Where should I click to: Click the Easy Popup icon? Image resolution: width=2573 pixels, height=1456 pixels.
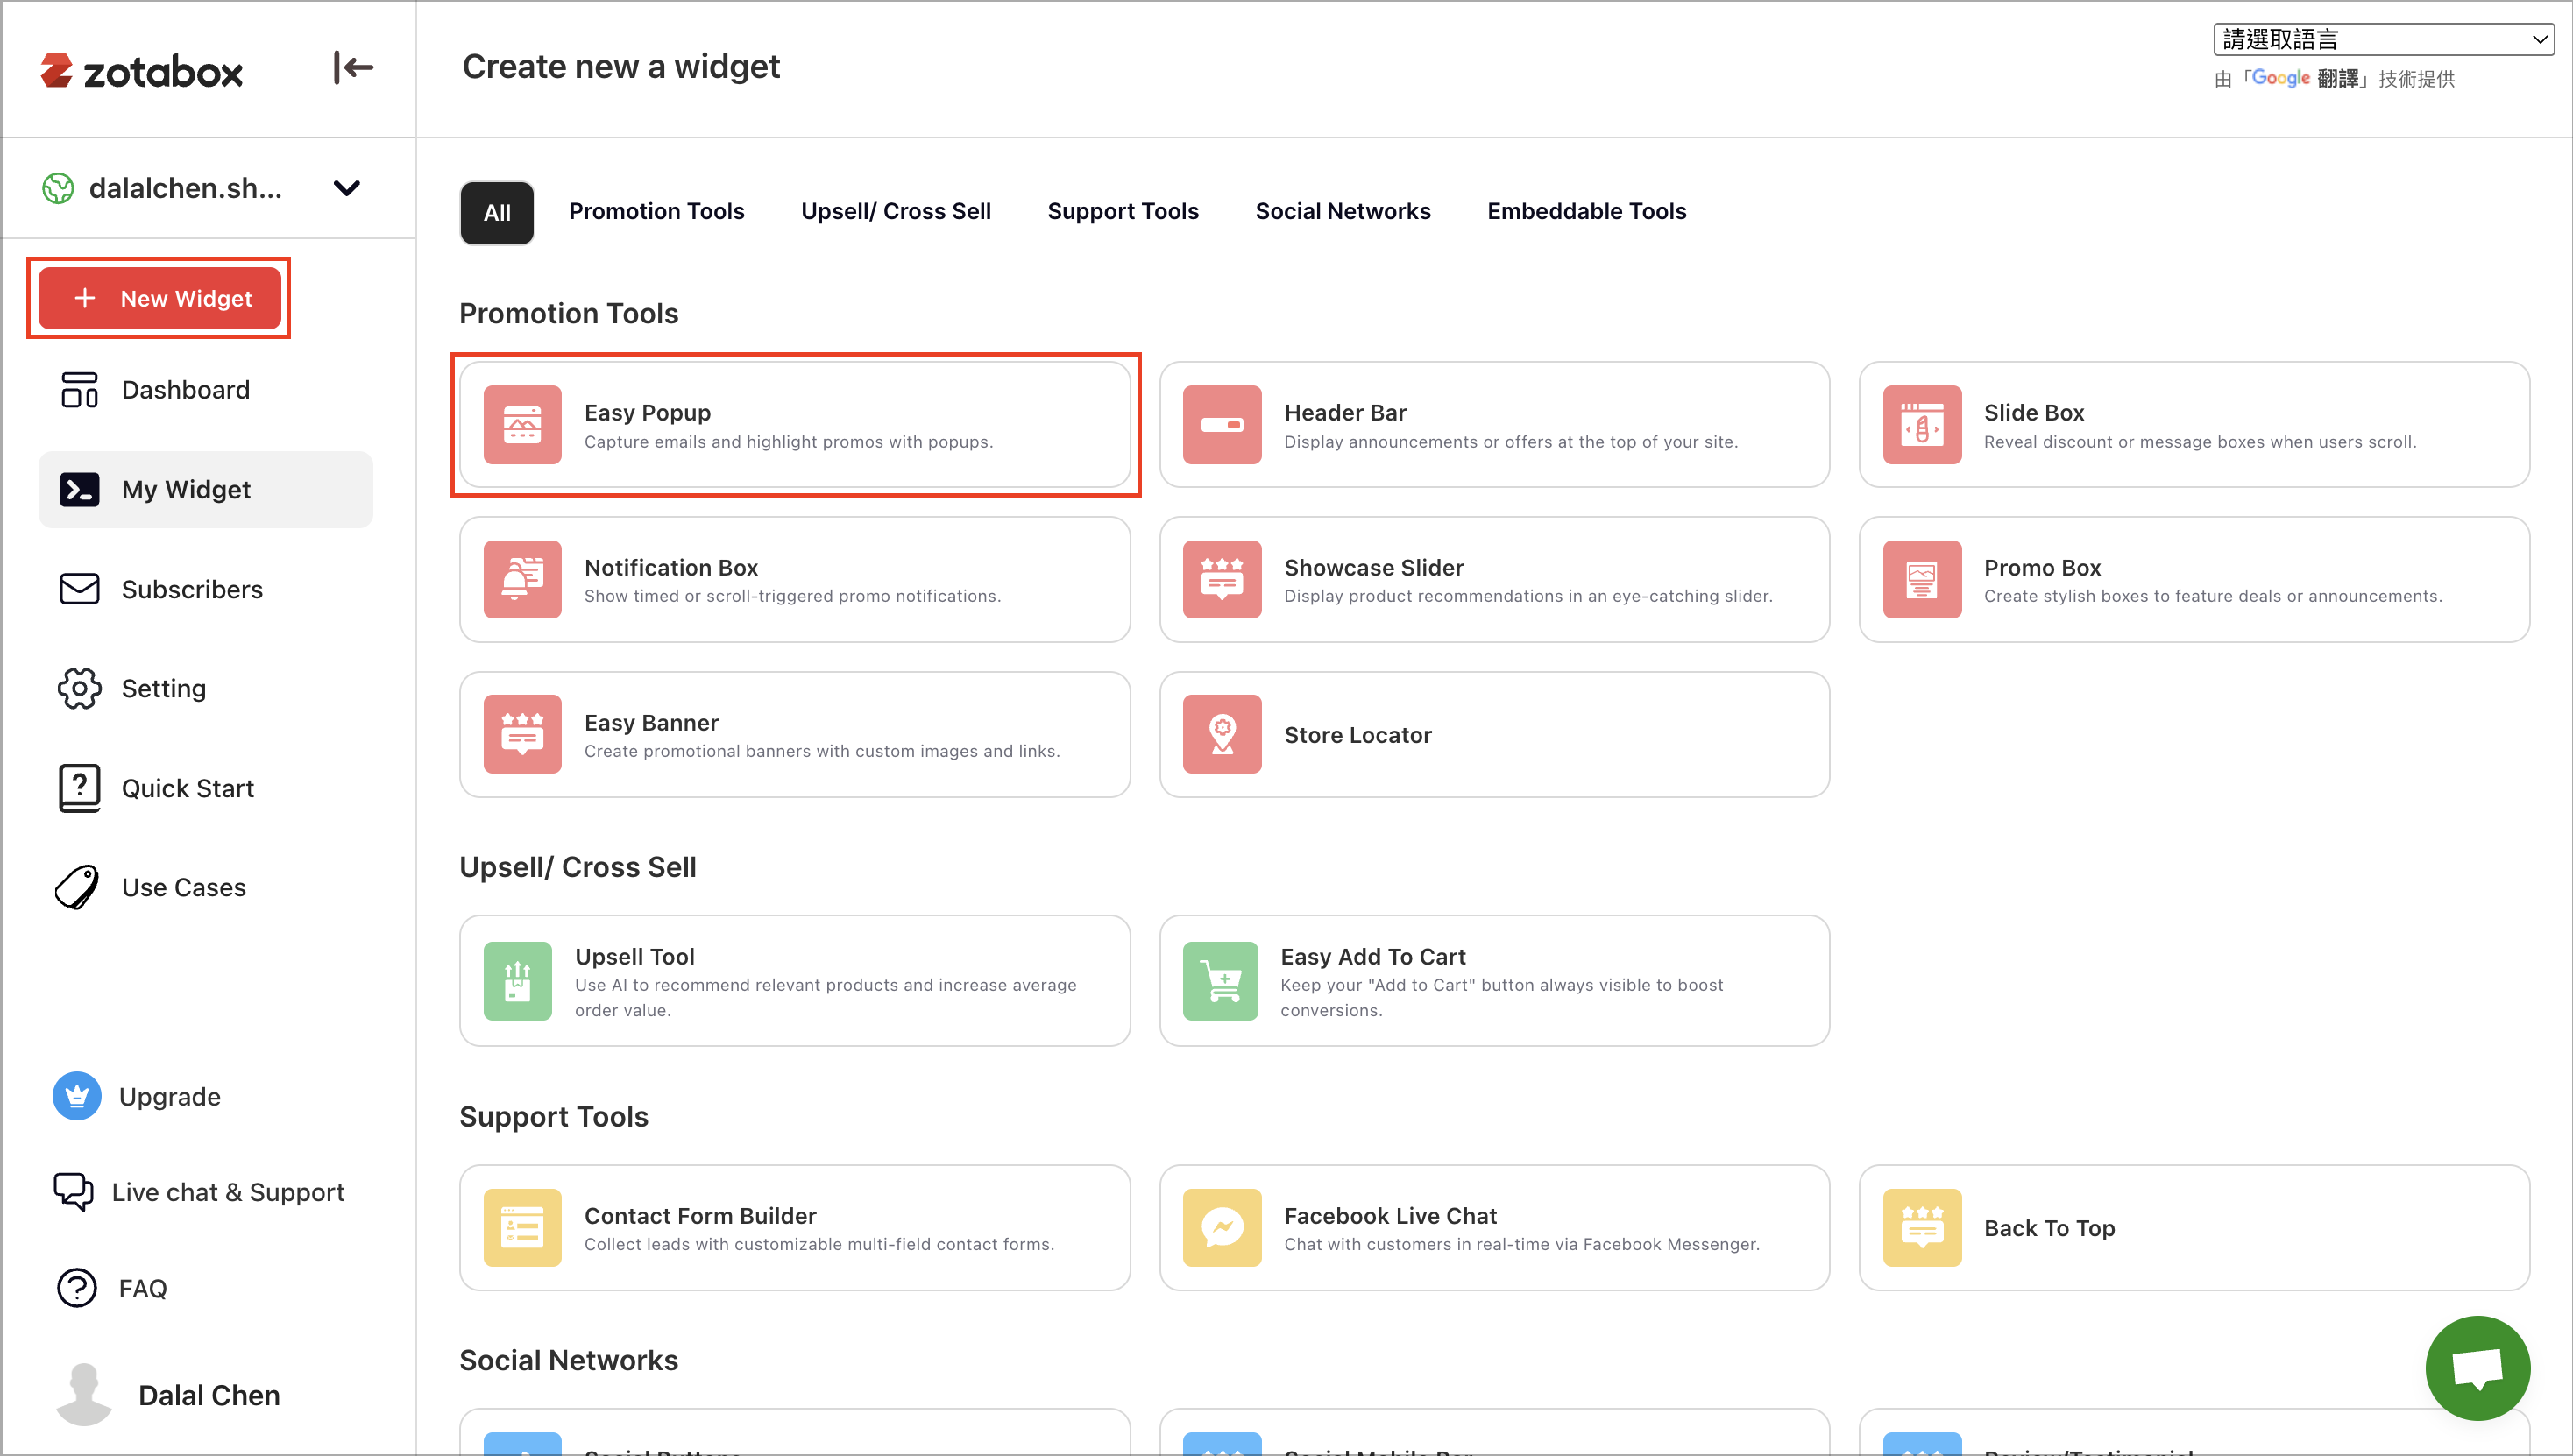click(522, 425)
